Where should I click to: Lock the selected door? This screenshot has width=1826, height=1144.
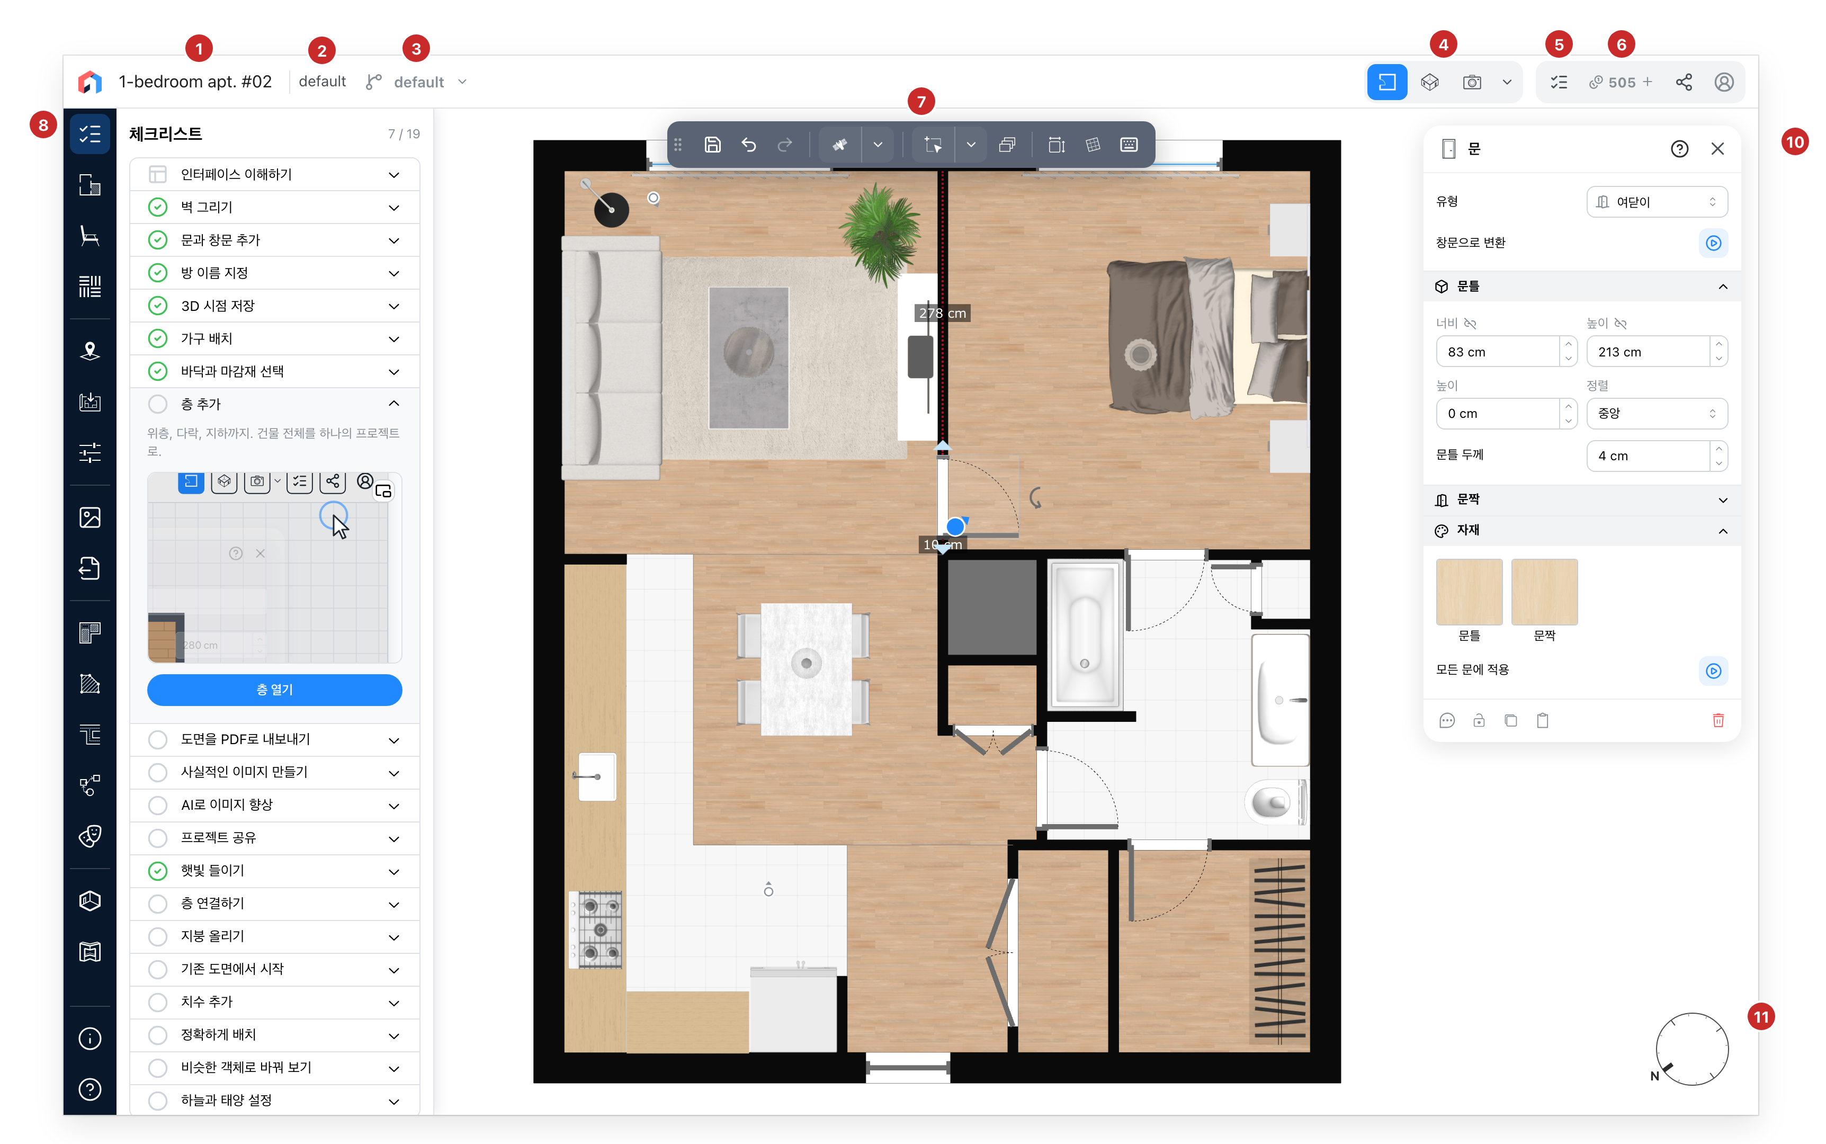point(1478,720)
